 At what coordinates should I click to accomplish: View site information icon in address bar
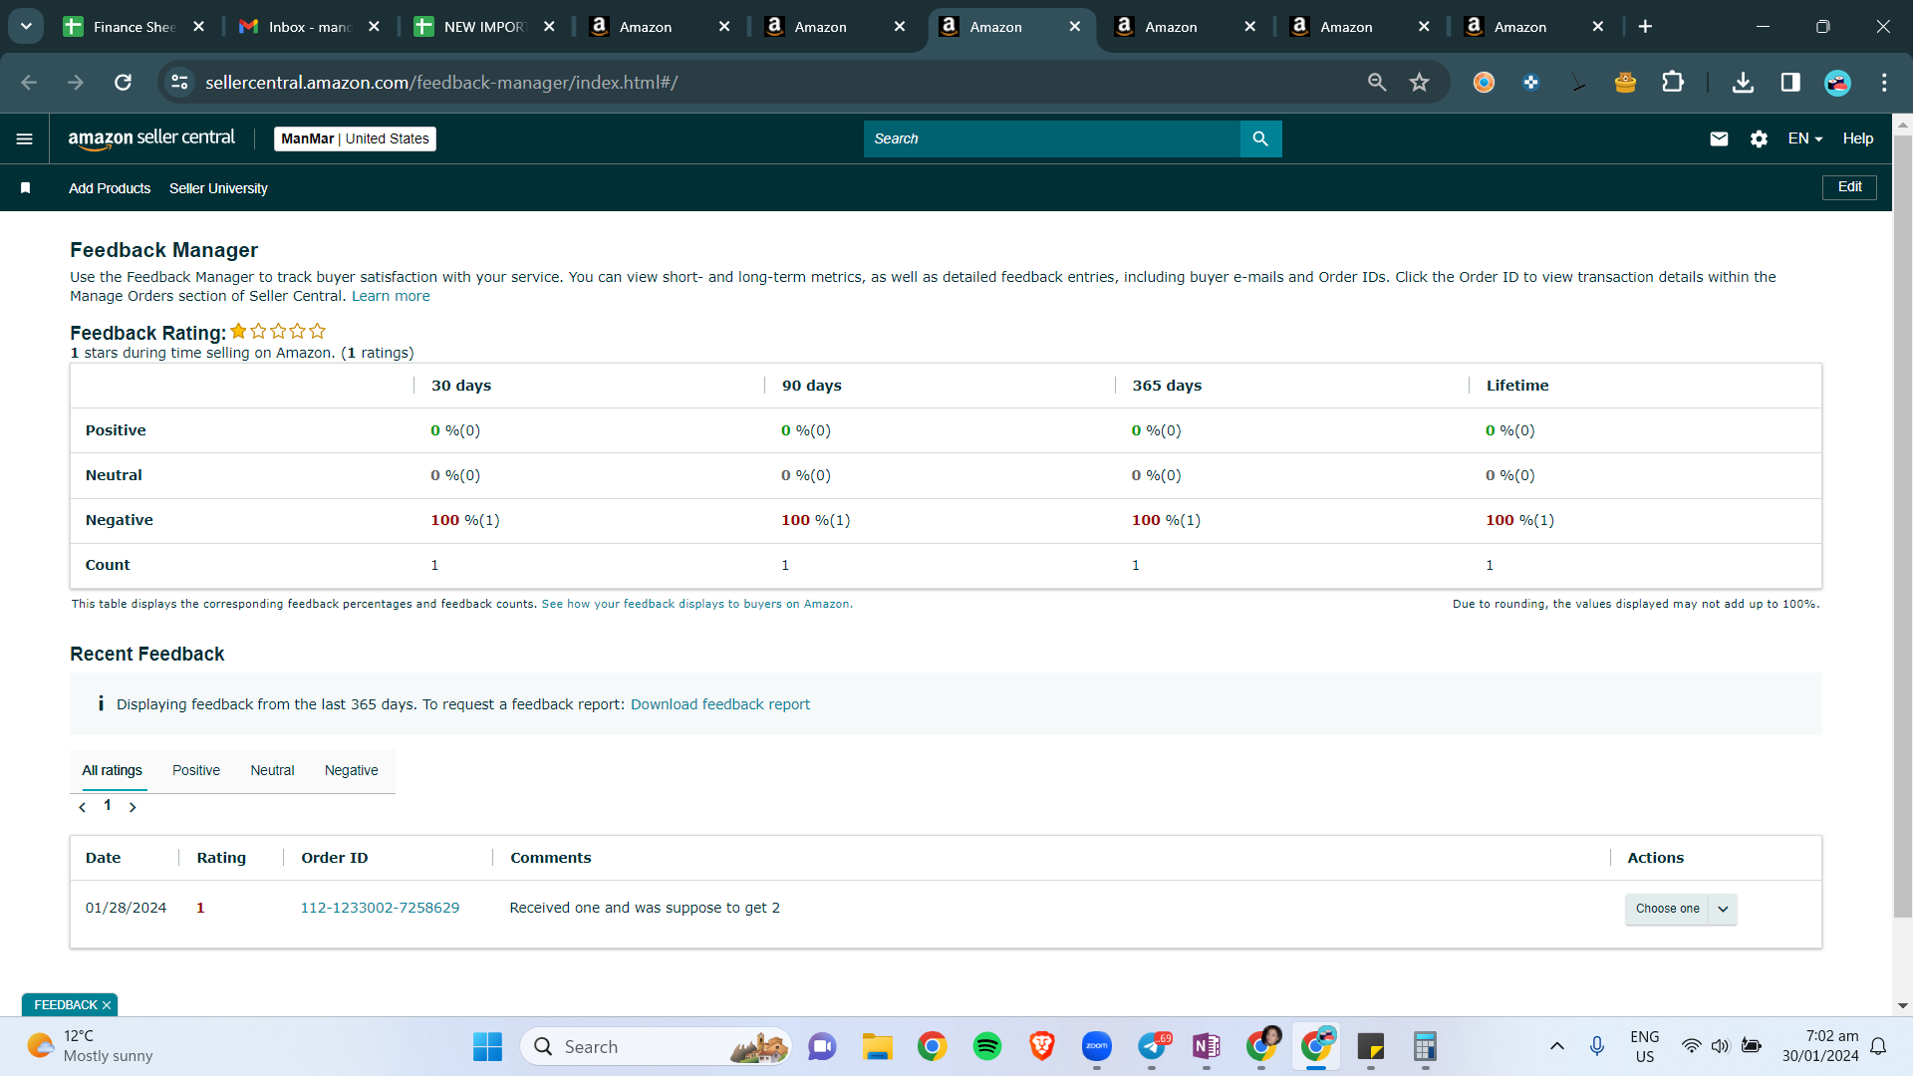[x=179, y=83]
